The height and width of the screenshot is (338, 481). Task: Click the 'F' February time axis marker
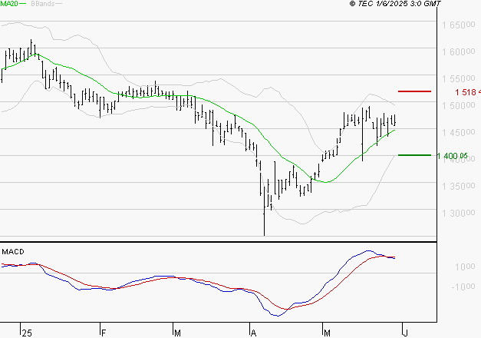(104, 332)
